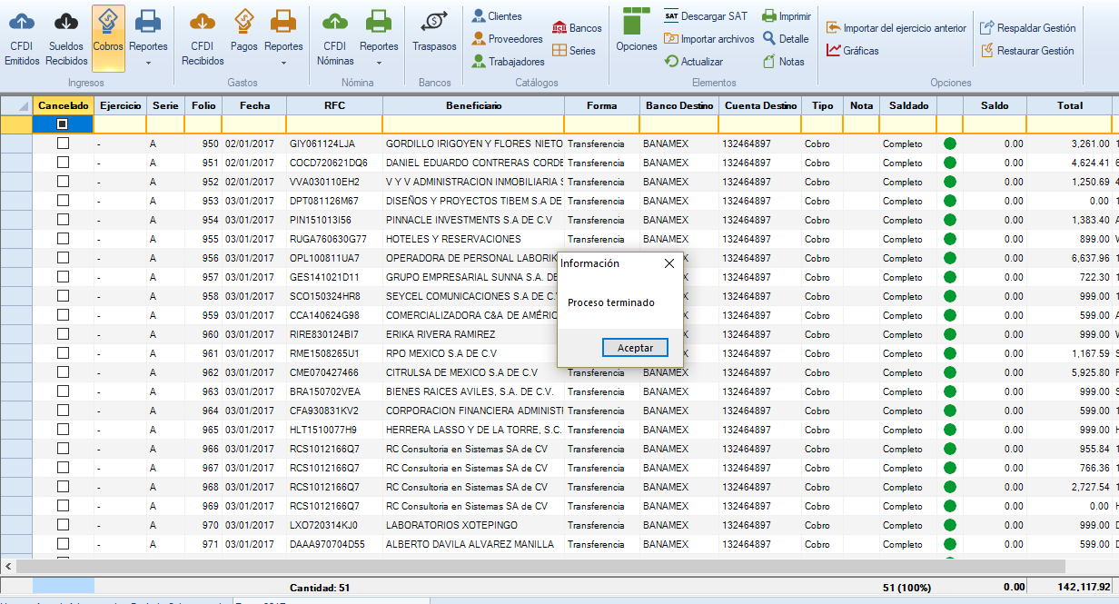Click the RFC filter input field
Viewport: 1119px width, 604px height.
tap(333, 124)
